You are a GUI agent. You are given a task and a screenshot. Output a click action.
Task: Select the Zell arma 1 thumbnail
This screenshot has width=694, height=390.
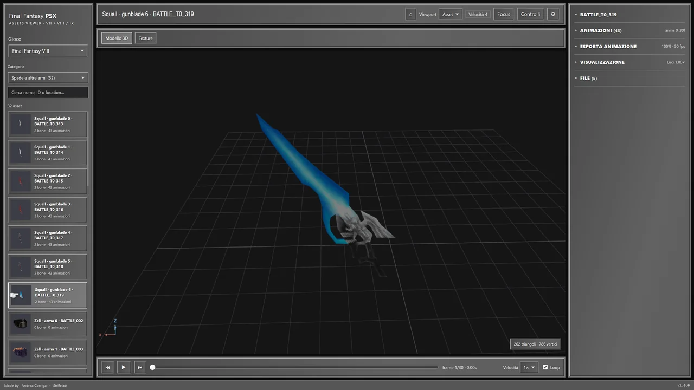click(21, 352)
